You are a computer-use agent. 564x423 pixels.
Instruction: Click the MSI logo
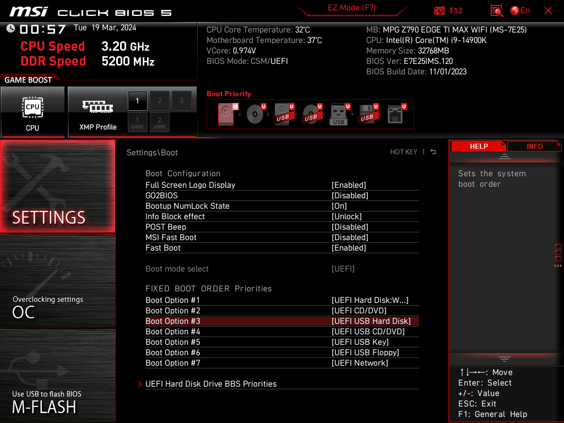[x=29, y=12]
